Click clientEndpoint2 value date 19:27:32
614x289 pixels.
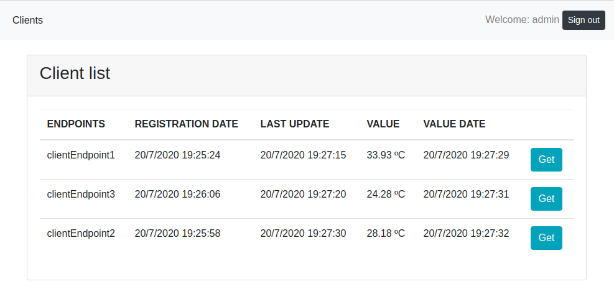(466, 233)
